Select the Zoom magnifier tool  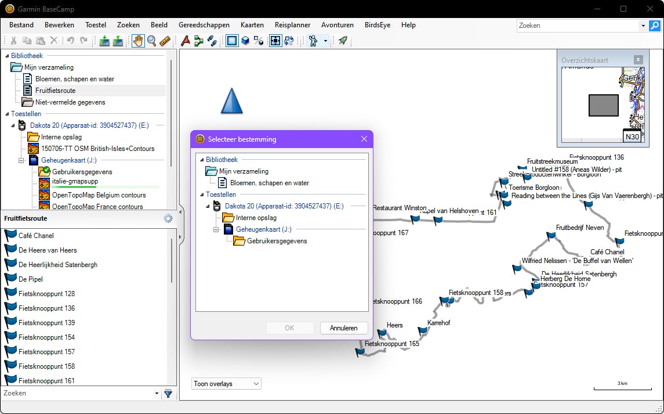pyautogui.click(x=151, y=41)
